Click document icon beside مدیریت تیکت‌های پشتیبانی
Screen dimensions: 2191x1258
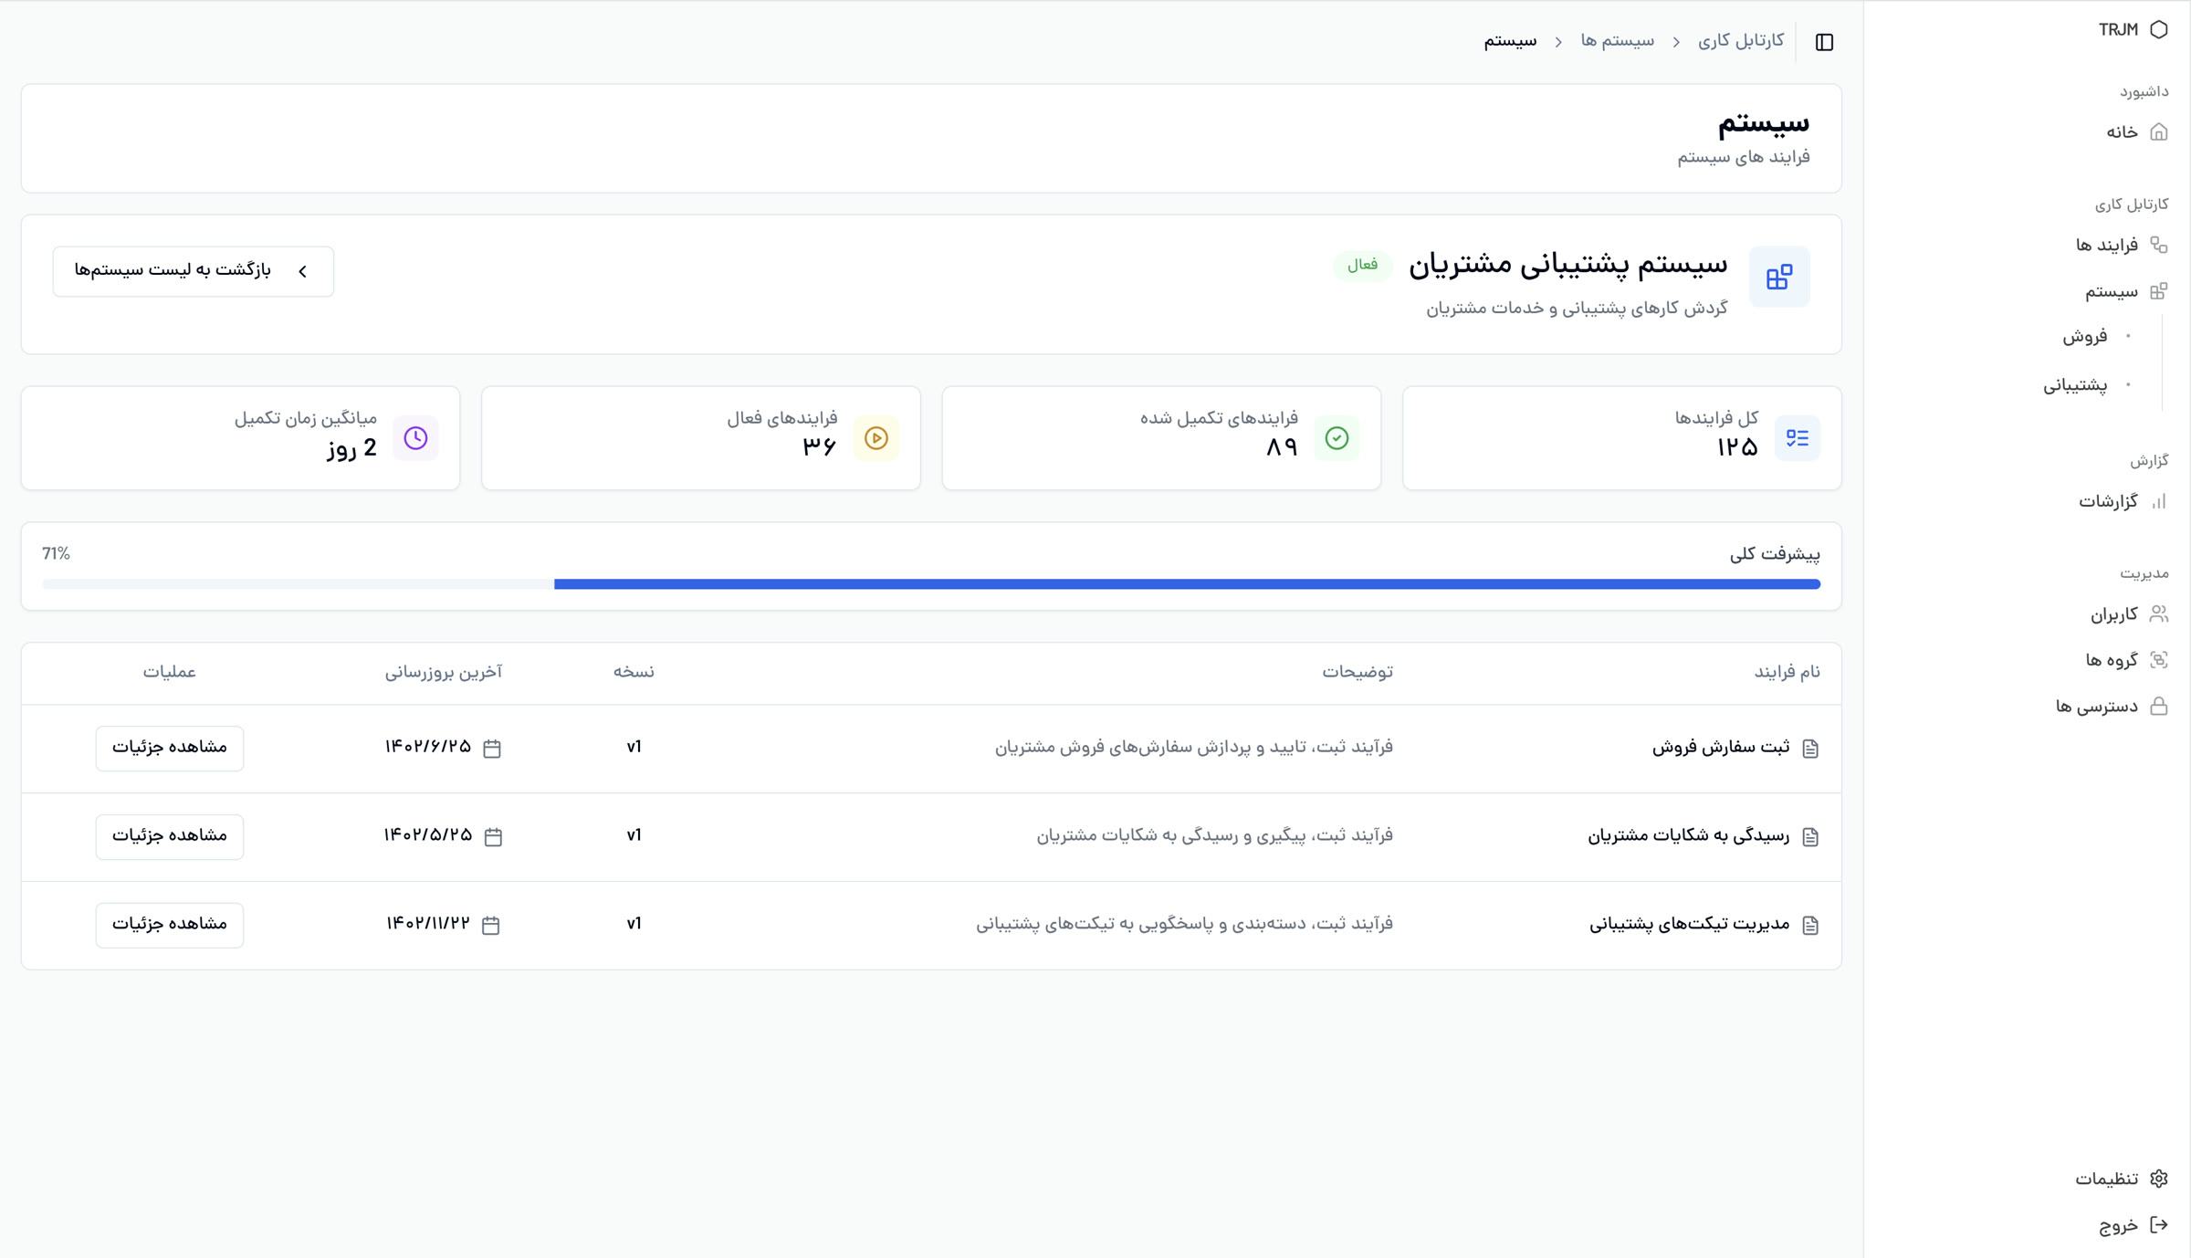point(1810,926)
